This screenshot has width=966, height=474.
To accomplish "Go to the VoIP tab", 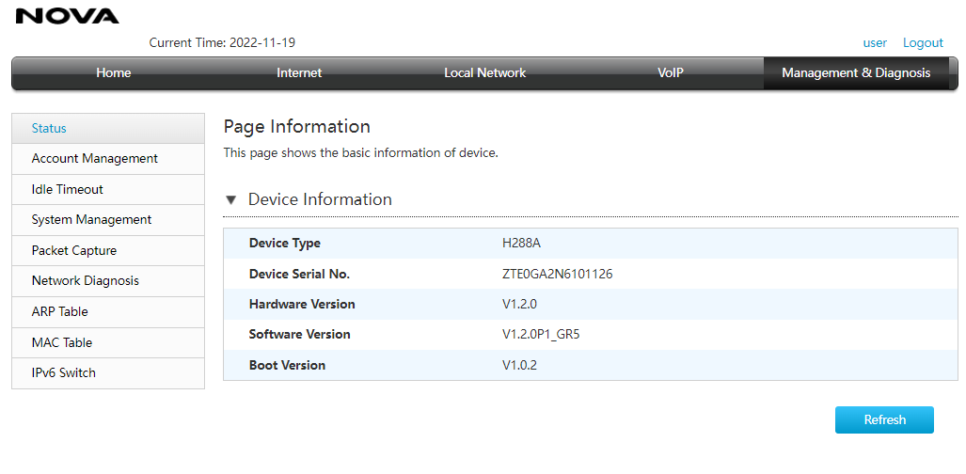I will pos(671,72).
